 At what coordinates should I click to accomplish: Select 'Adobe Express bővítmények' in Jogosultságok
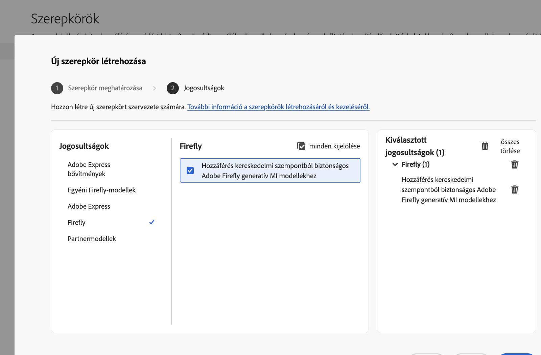[x=89, y=169]
